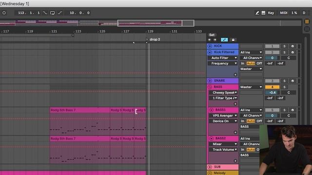Set BASS1 monitor to Auto
This screenshot has width=312, height=175.
point(251,121)
